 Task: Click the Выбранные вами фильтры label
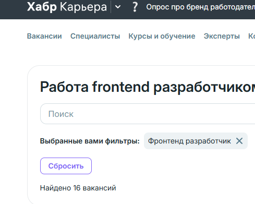click(90, 141)
